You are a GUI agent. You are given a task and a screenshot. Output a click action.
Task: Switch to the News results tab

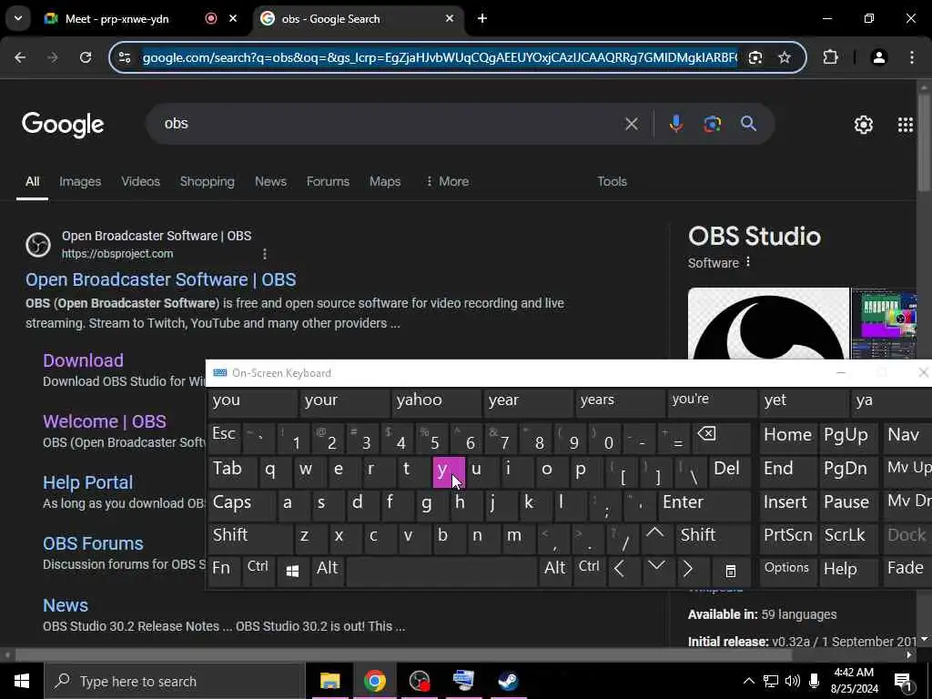[270, 181]
